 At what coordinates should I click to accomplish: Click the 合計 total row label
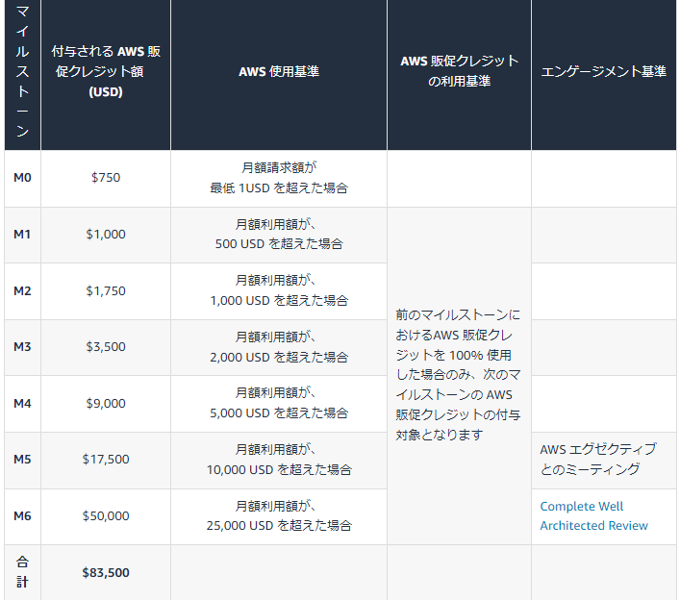pos(22,572)
